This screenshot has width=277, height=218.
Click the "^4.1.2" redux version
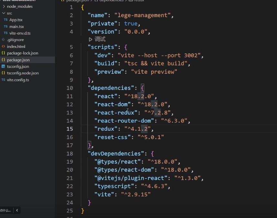pos(137,129)
